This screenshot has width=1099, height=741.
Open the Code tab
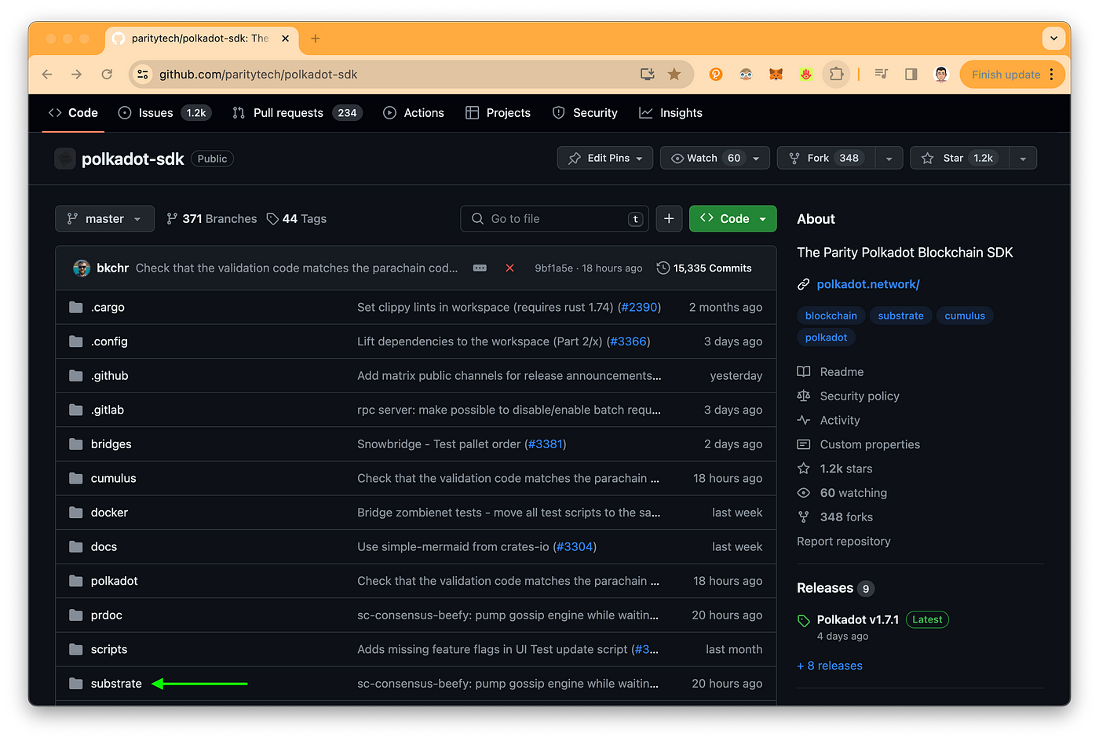(x=73, y=113)
